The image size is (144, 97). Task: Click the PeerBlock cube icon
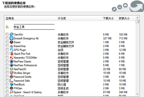point(11,84)
